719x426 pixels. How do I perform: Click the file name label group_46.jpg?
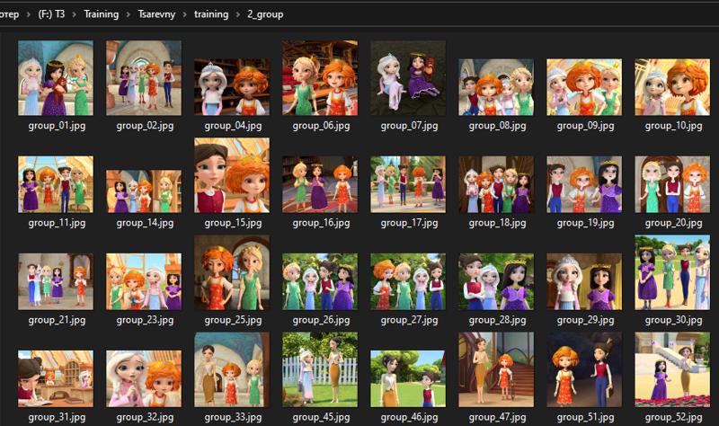409,417
